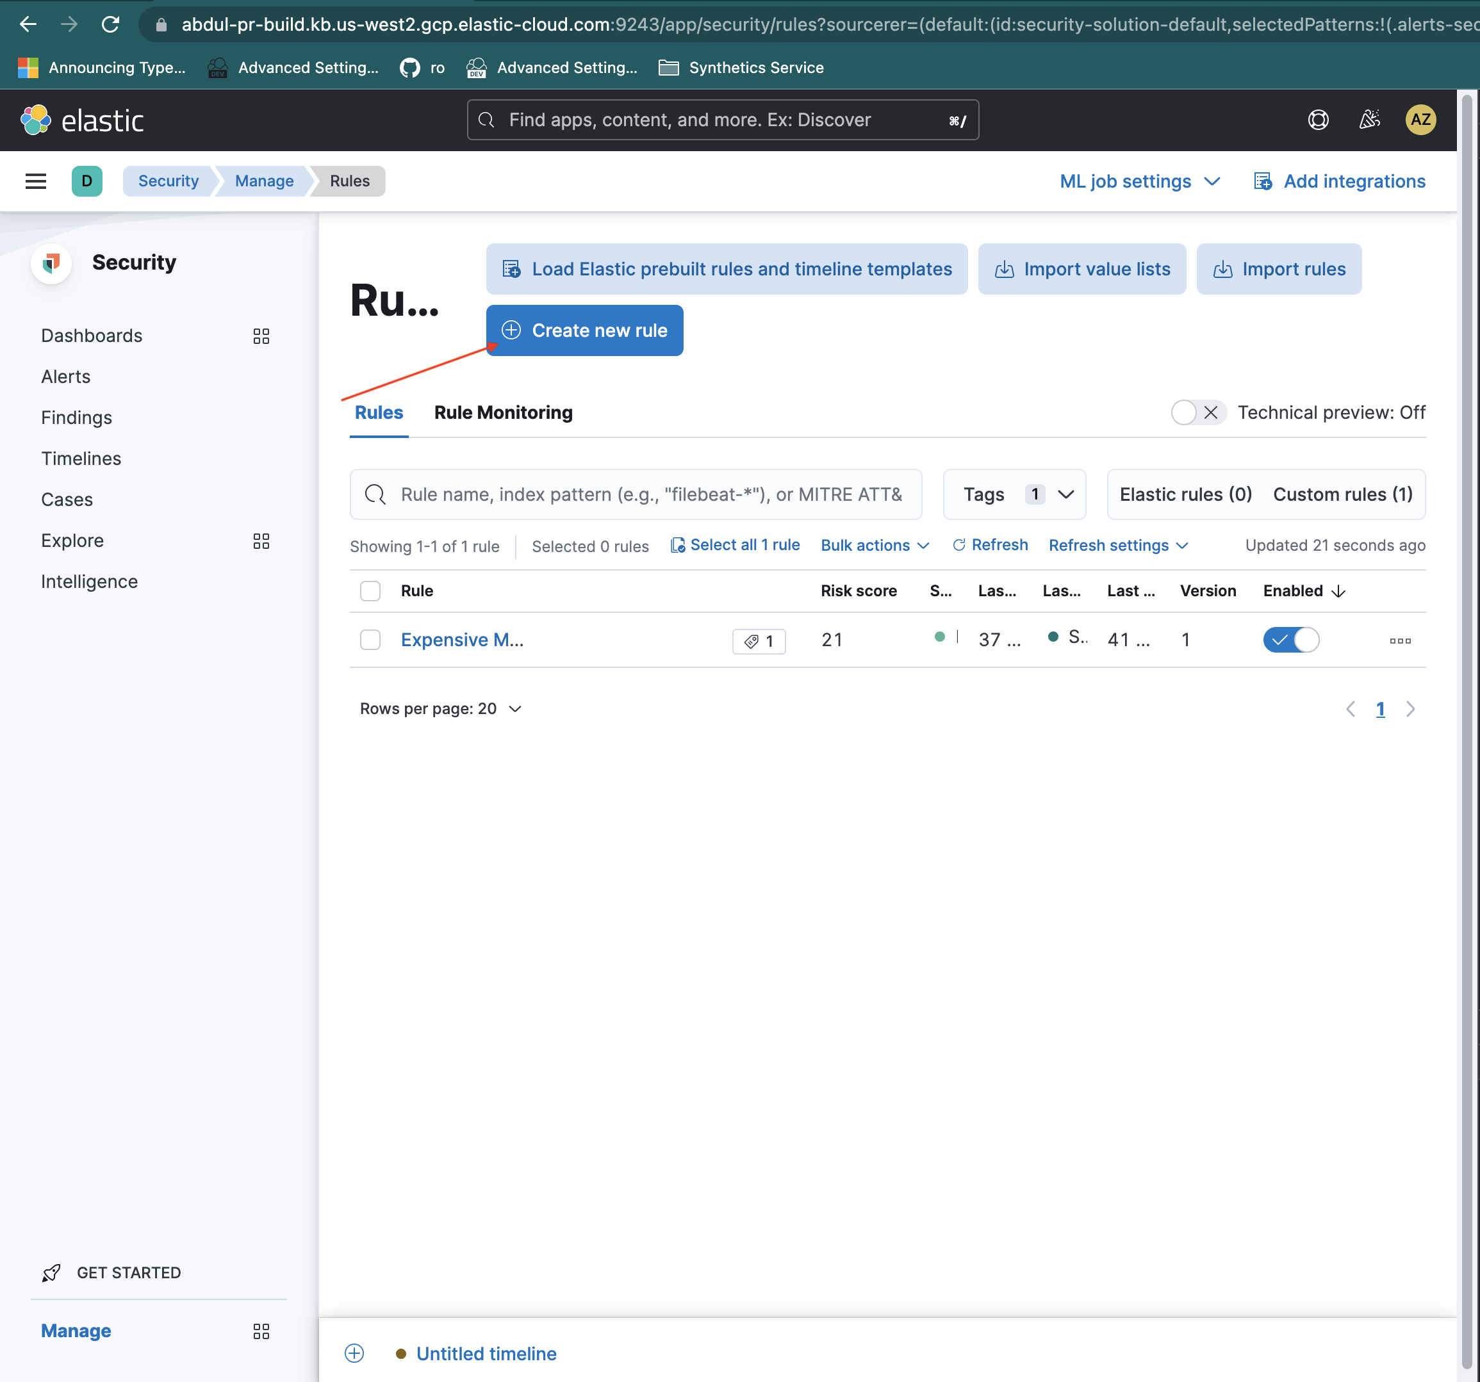Open the 'D' space switcher avatar

(x=87, y=181)
